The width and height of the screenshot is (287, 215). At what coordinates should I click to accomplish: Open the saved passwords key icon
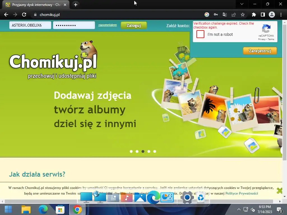216,15
